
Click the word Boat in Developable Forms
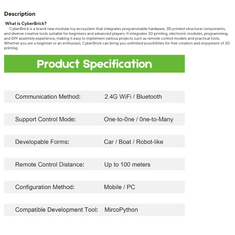click(x=125, y=142)
